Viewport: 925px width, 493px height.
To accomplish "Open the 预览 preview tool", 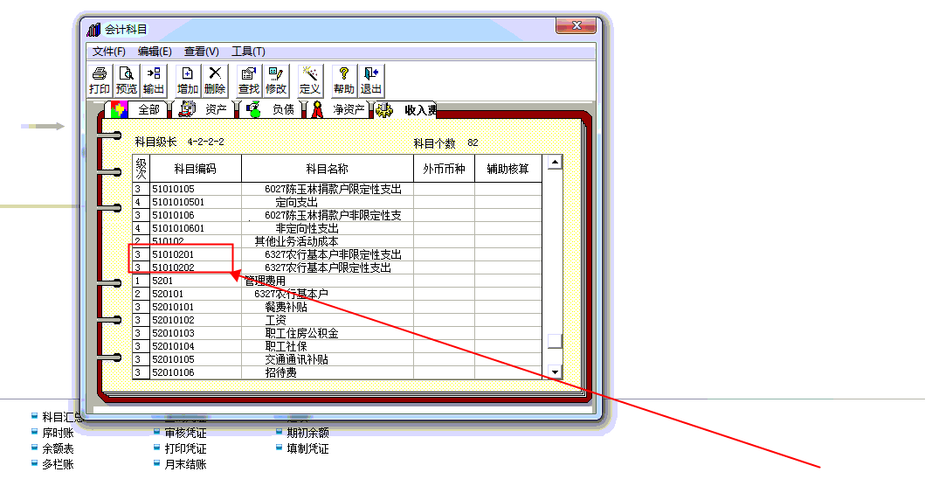I will pos(127,80).
